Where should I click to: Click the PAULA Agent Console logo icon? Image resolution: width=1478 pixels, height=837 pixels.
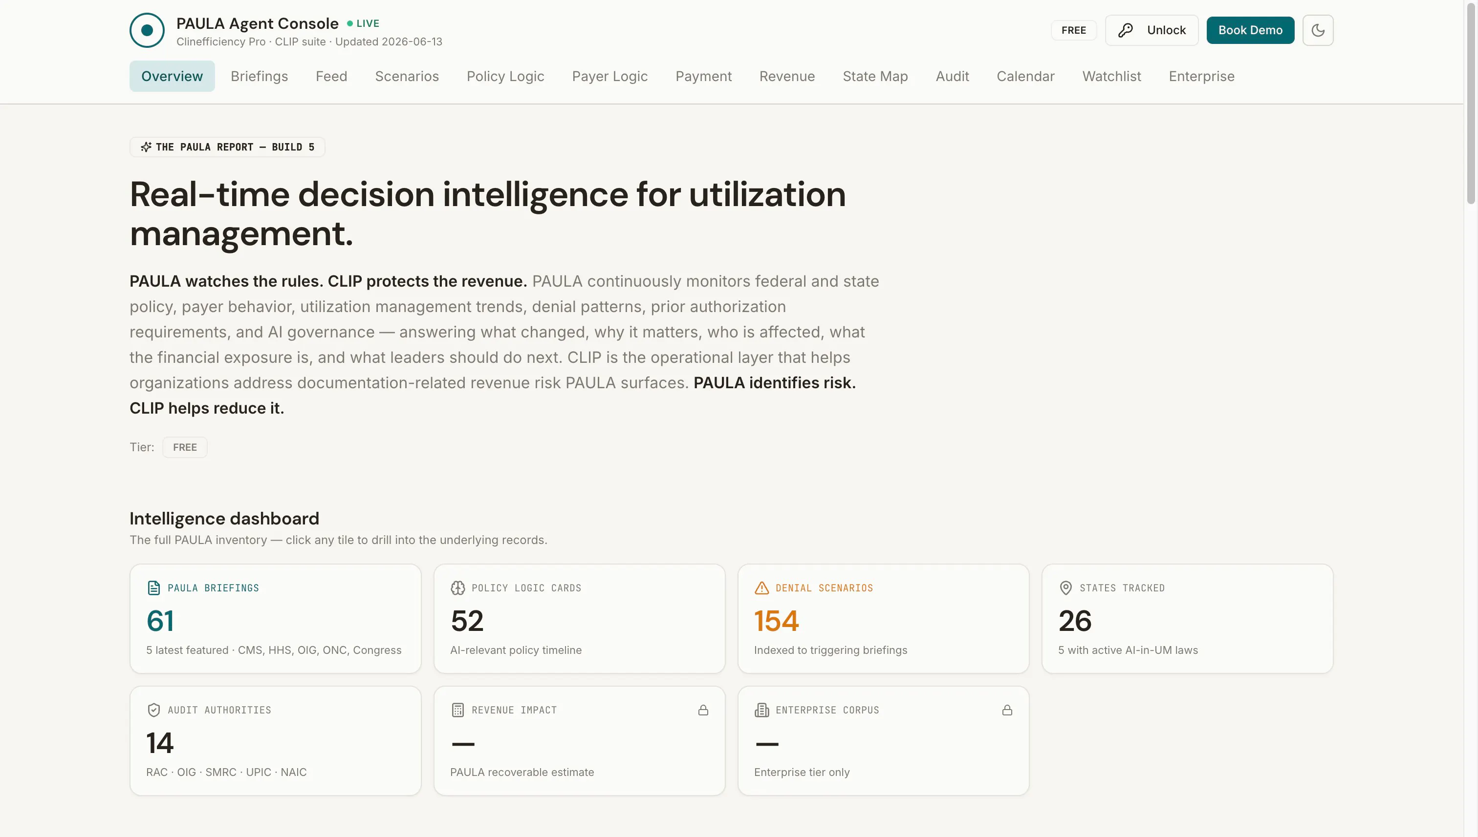[147, 30]
